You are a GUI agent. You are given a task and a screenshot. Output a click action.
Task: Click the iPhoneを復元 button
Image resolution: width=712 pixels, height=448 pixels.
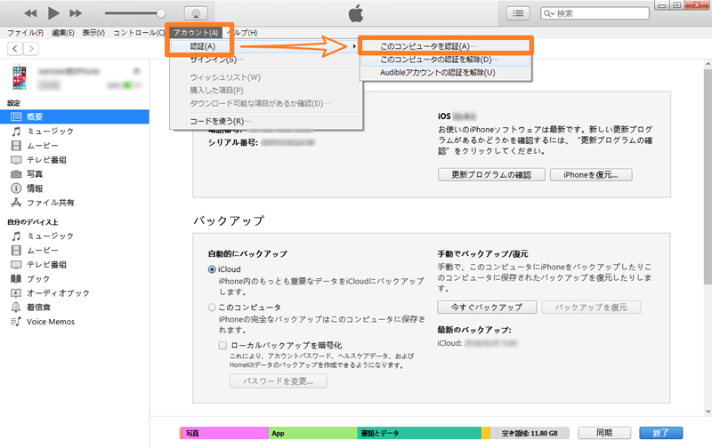[591, 174]
